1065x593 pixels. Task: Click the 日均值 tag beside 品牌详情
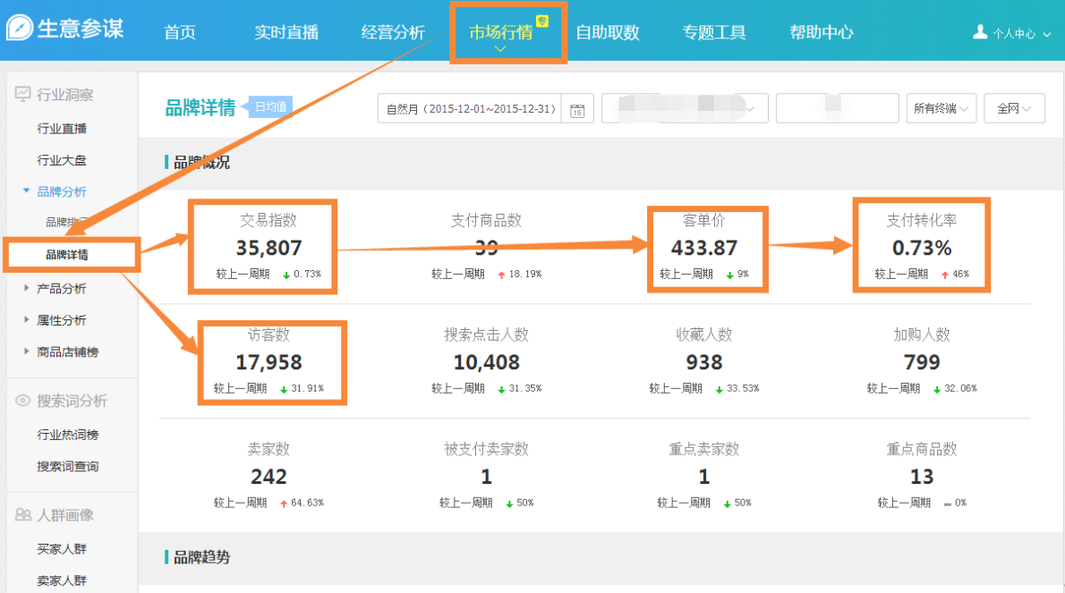point(269,106)
